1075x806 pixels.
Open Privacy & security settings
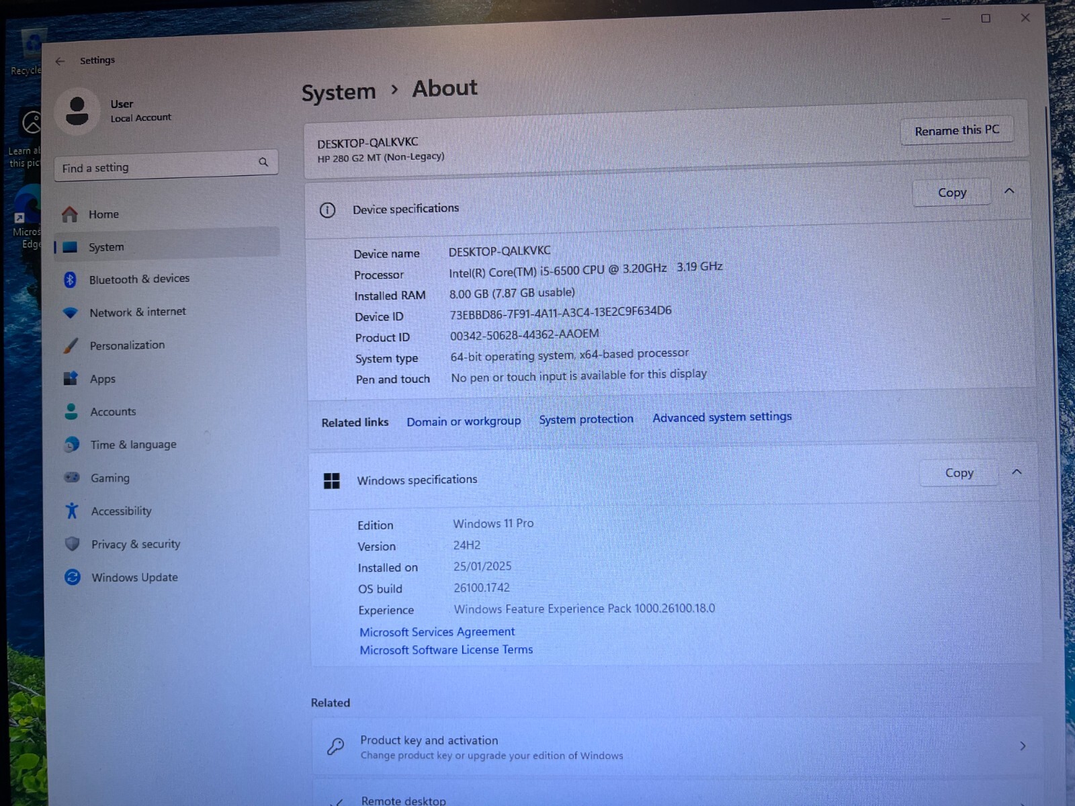click(136, 544)
